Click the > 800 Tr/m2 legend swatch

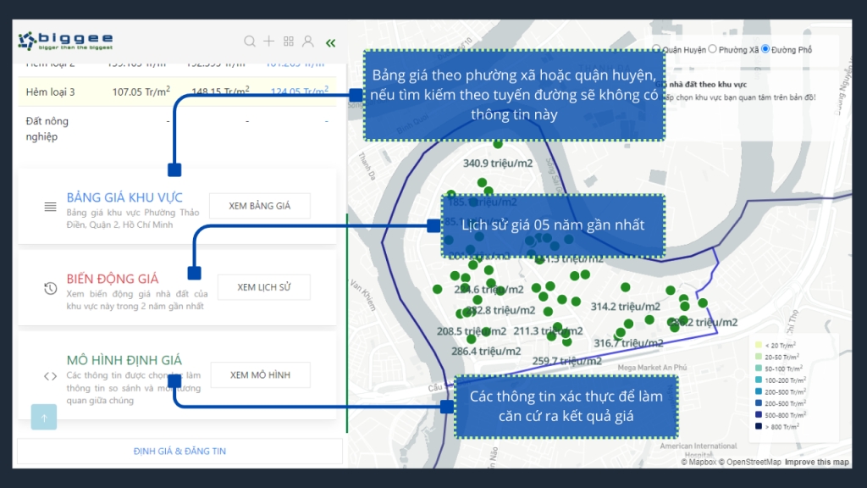tap(759, 427)
